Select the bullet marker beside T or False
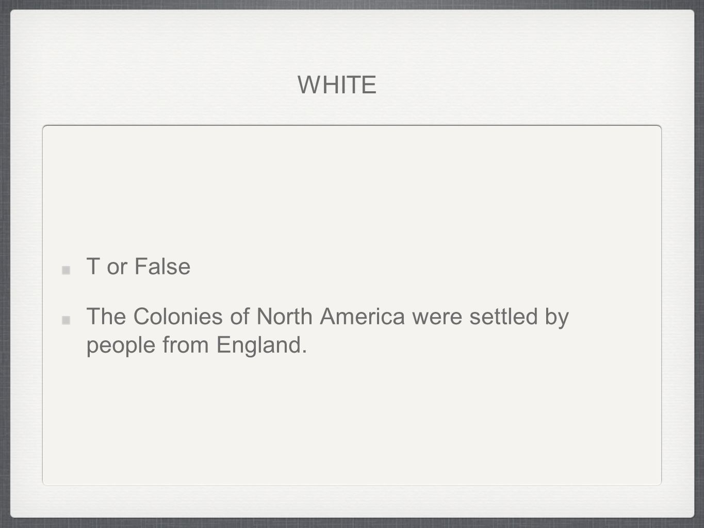Viewport: 704px width, 528px height. click(66, 270)
